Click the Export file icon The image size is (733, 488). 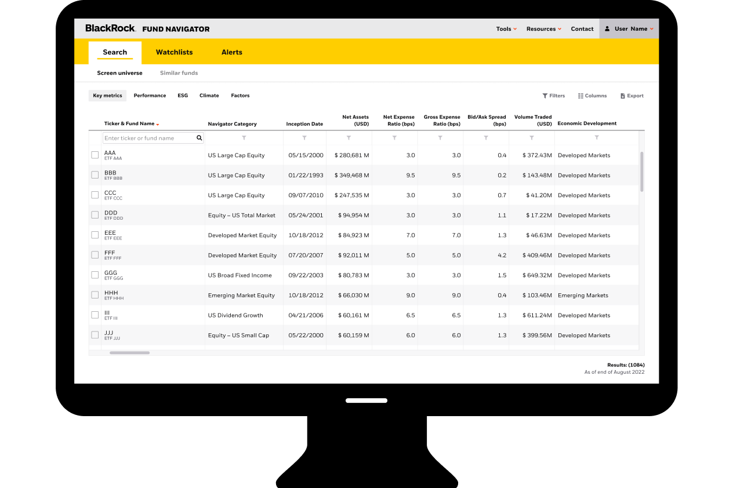click(623, 96)
